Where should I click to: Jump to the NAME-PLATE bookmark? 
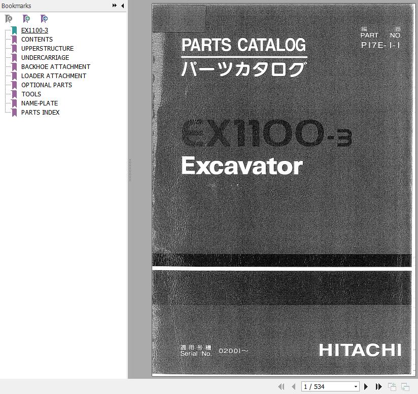pos(40,103)
